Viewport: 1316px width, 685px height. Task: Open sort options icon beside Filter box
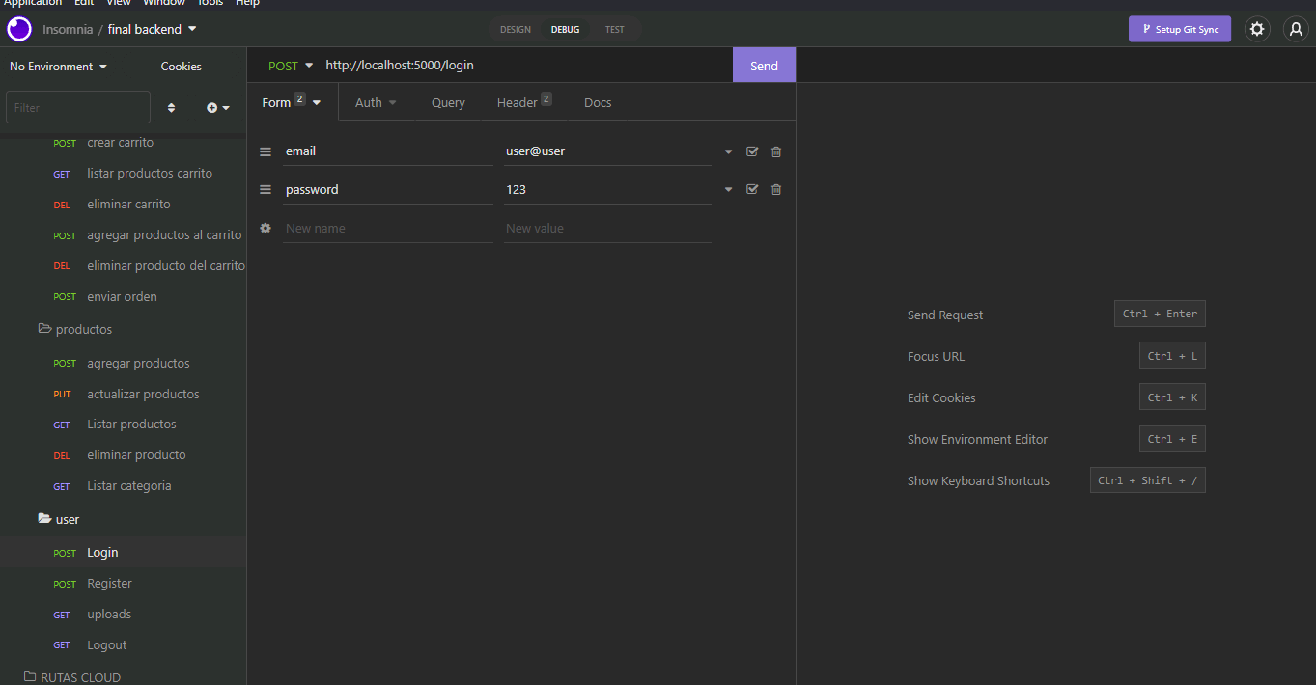coord(171,108)
